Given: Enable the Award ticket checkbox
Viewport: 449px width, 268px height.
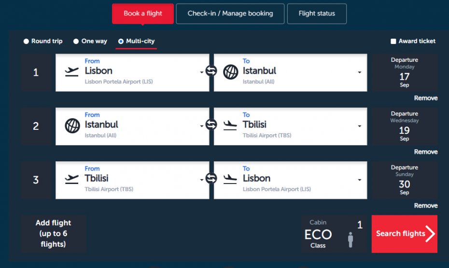Looking at the screenshot, I should coord(393,42).
